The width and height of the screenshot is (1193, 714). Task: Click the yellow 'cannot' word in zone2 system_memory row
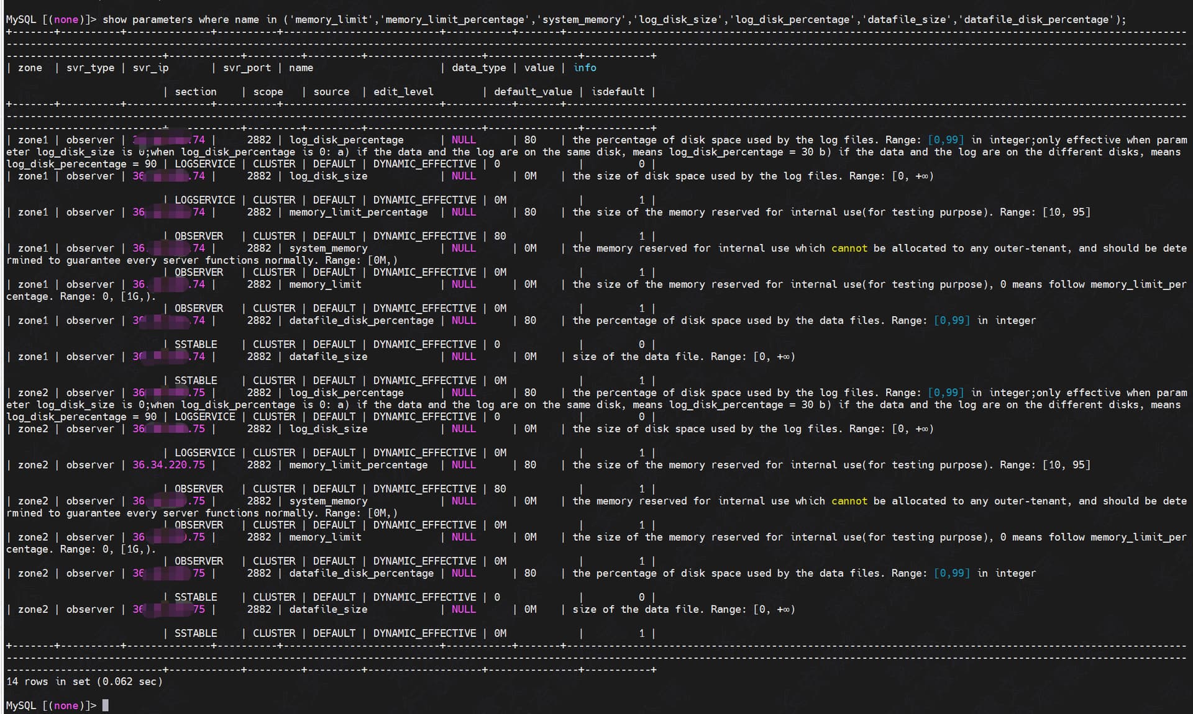pyautogui.click(x=849, y=501)
